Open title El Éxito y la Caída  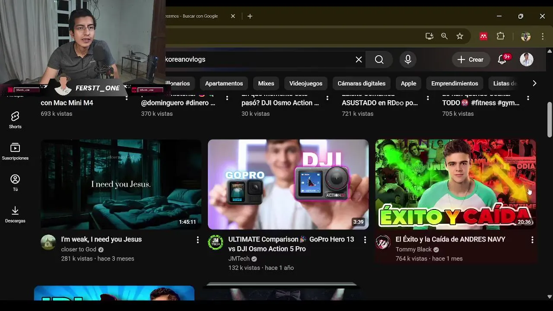click(450, 239)
